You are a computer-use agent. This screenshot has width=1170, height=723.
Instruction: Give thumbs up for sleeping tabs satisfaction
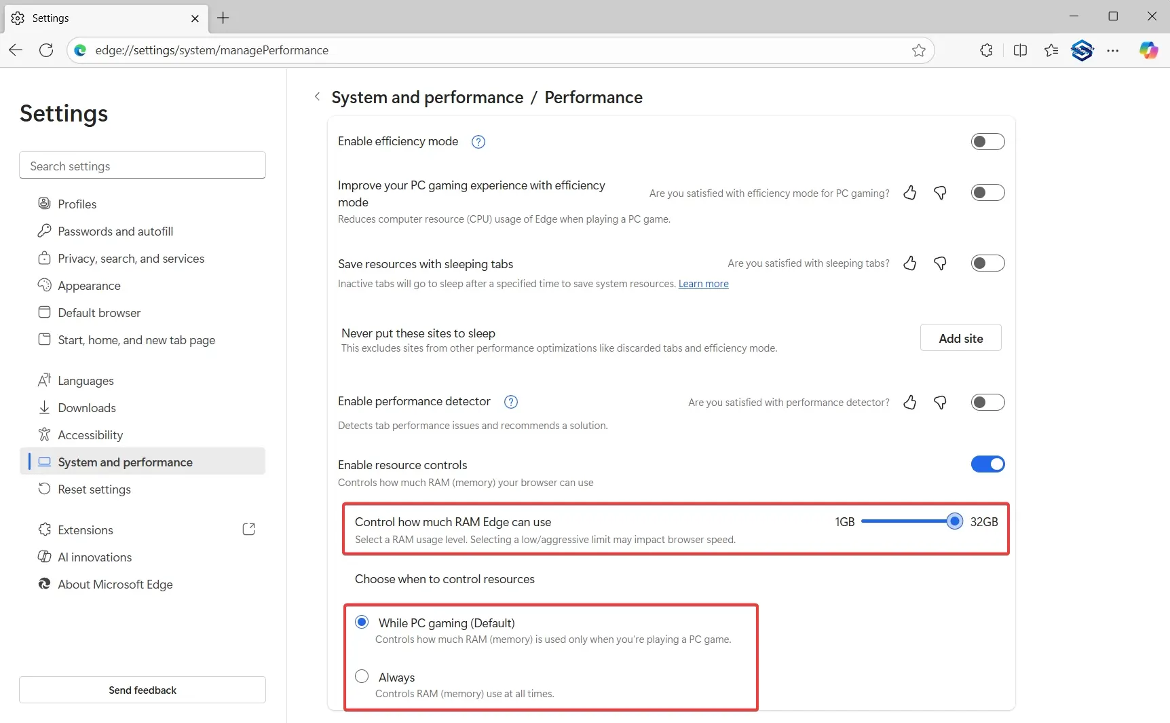pos(909,263)
